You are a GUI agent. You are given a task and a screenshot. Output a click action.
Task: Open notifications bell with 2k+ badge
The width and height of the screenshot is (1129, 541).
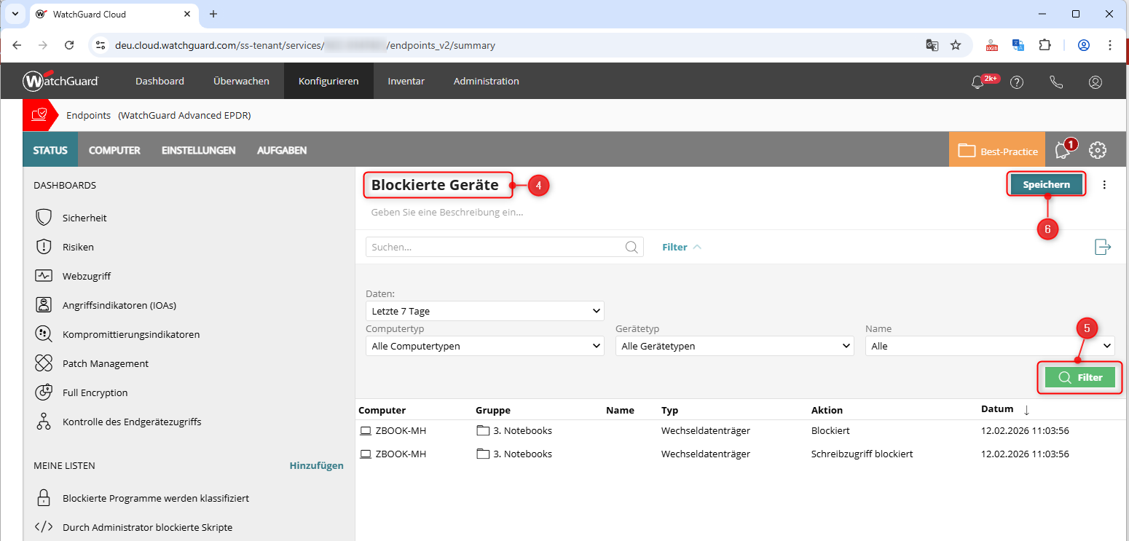coord(978,82)
